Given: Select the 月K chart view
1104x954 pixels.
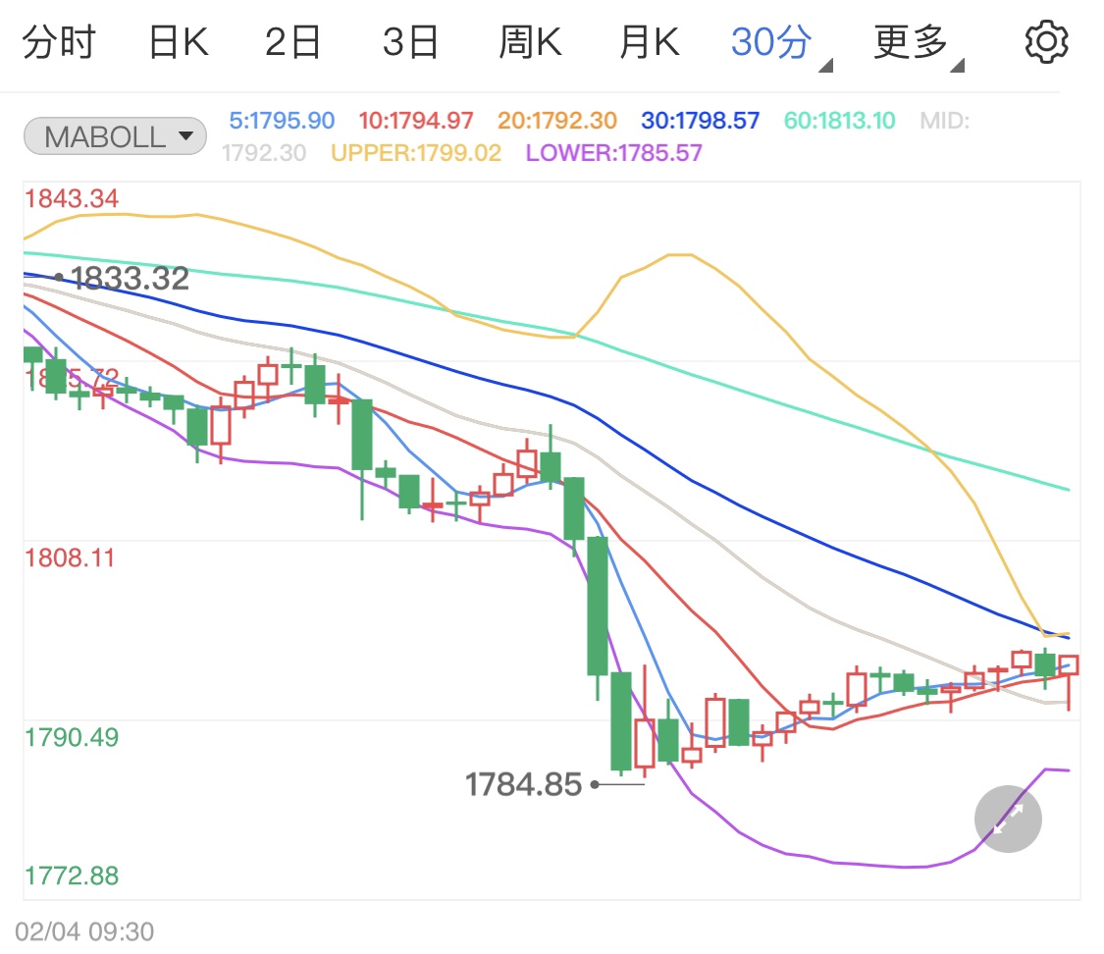Looking at the screenshot, I should pyautogui.click(x=648, y=40).
